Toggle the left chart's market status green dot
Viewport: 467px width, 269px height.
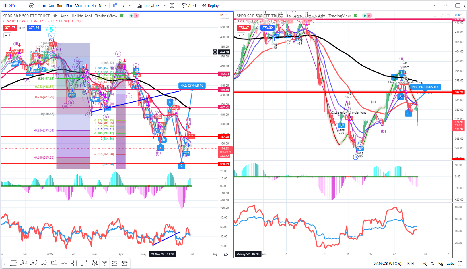(131, 16)
